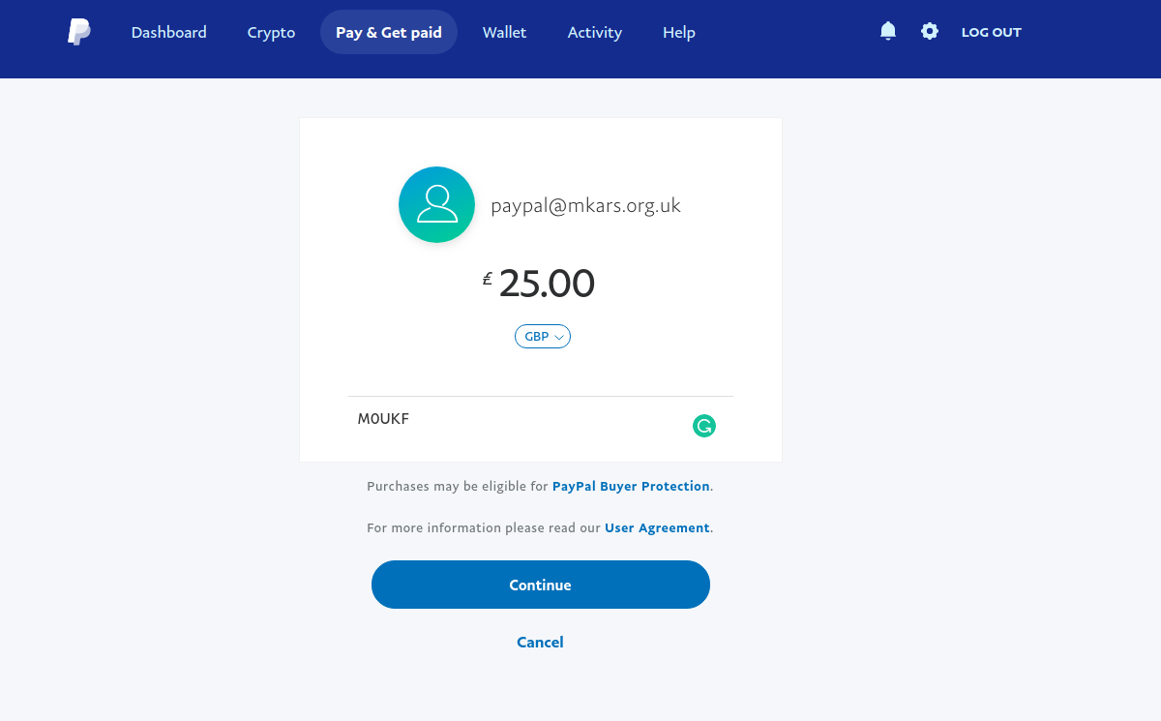Go to the Dashboard tab
Screen dimensions: 1161x721
coord(169,32)
